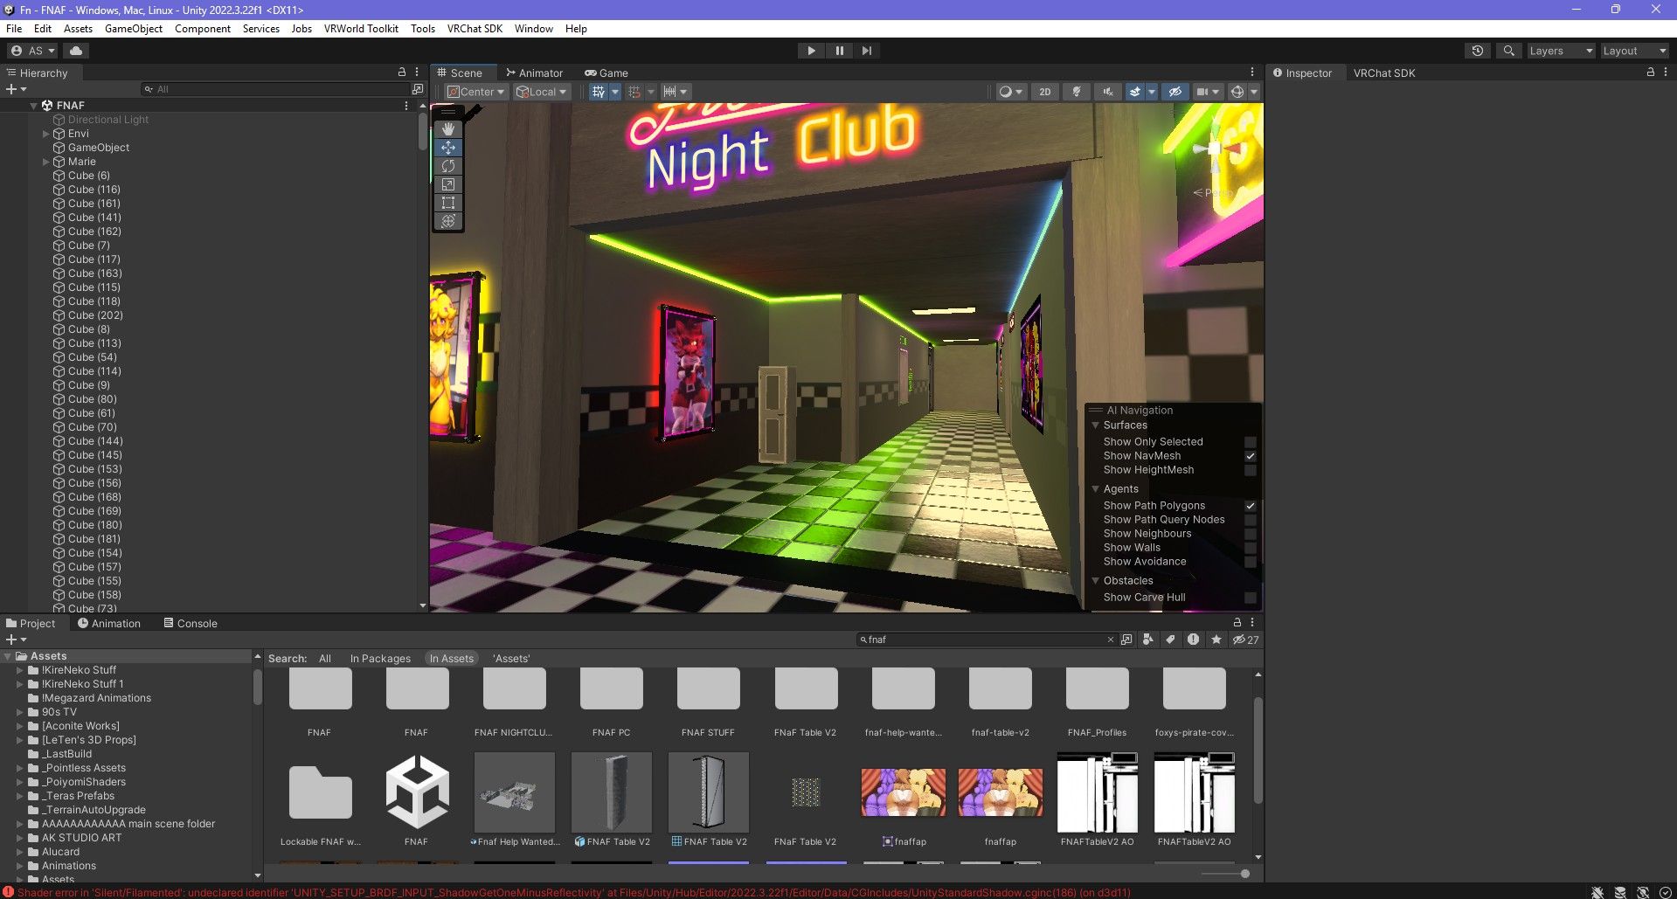Screen dimensions: 1677x899
Task: Select the Move tool in Scene view
Action: coord(448,148)
